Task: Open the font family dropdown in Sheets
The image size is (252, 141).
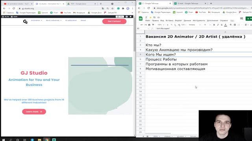Action: [x=195, y=25]
